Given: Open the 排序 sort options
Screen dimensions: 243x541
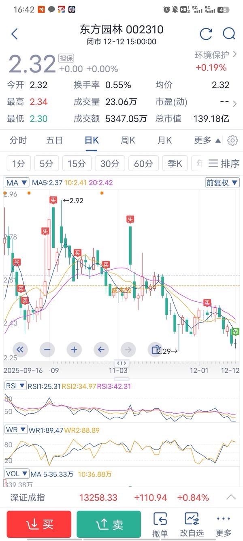Looking at the screenshot, I should coord(224,164).
